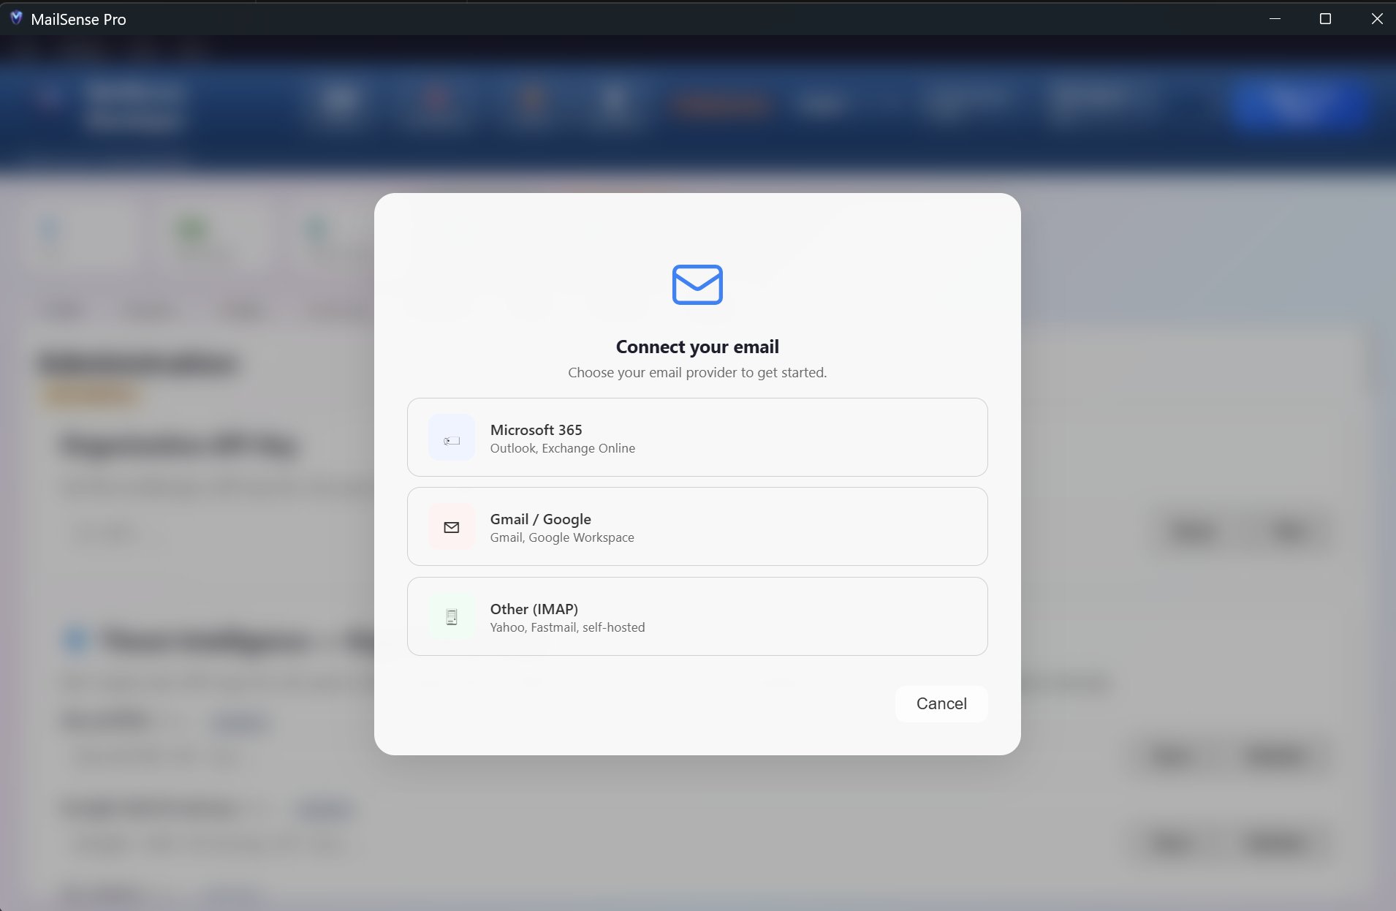Close the MailSense Pro window
This screenshot has height=911, width=1396.
[1377, 18]
